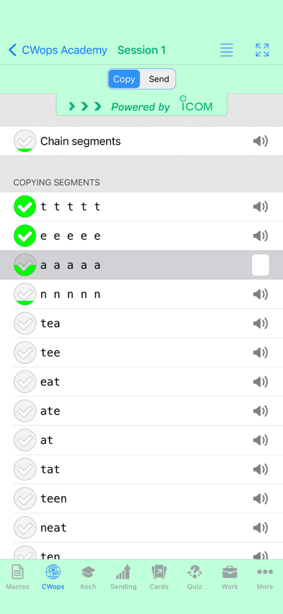Uncheck the completed 't t t t t' segment
This screenshot has height=614, width=283.
25,206
